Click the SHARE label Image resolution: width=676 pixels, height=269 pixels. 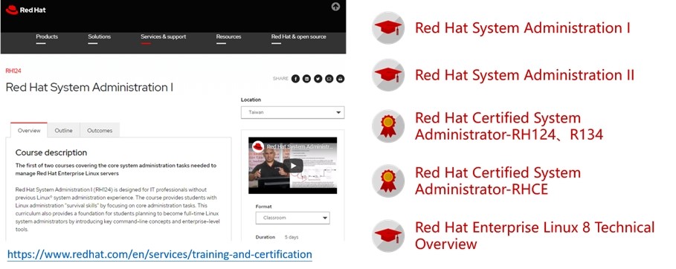[x=280, y=79]
